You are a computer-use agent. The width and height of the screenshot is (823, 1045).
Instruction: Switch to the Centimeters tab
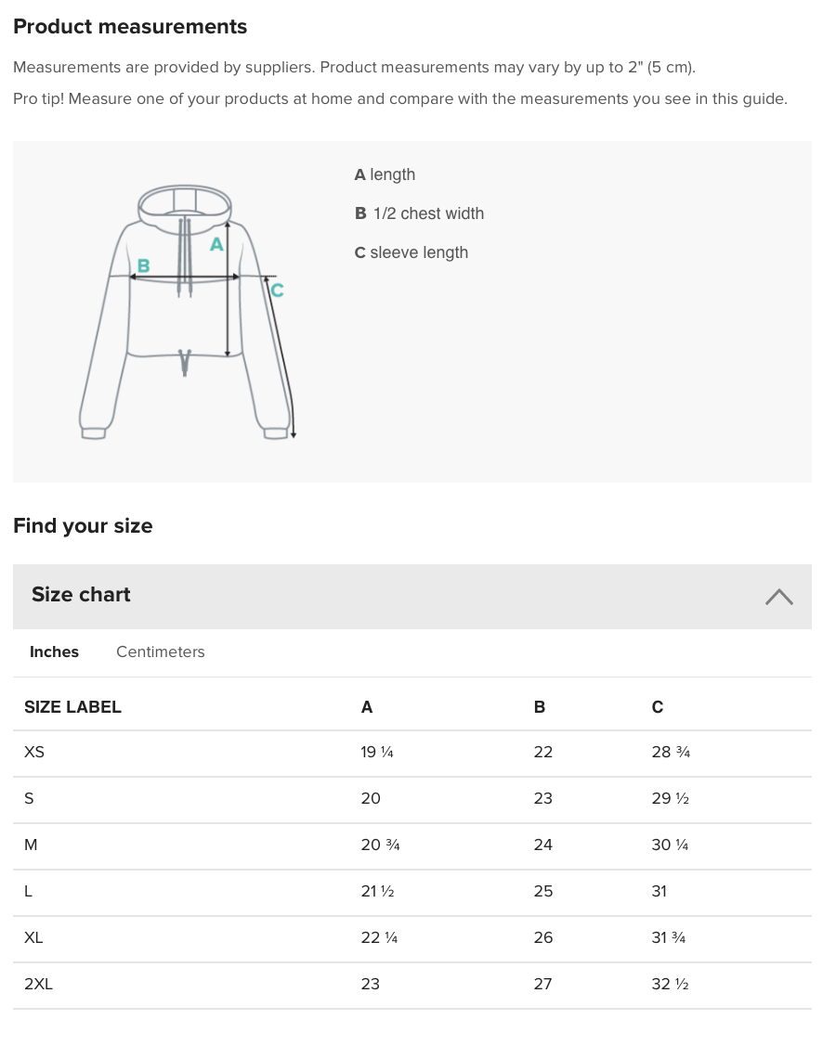160,652
